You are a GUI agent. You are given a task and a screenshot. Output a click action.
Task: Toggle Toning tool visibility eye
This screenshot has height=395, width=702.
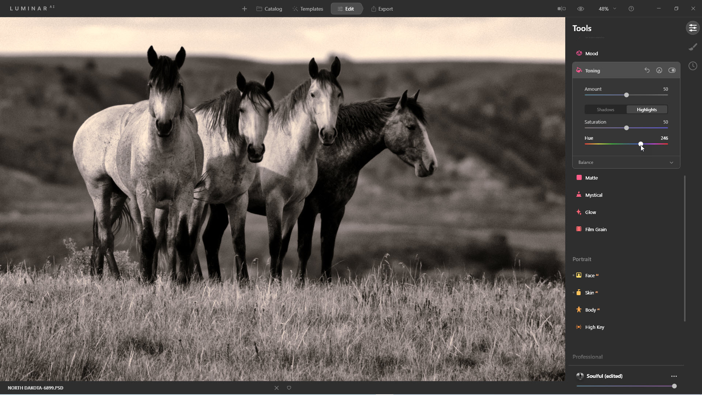[x=672, y=70]
